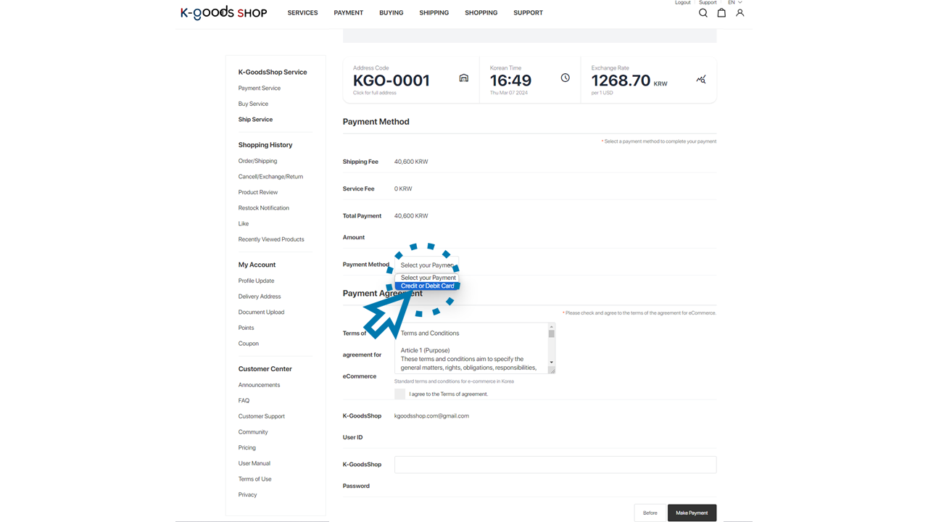Open the exchange rate chart icon

point(701,80)
